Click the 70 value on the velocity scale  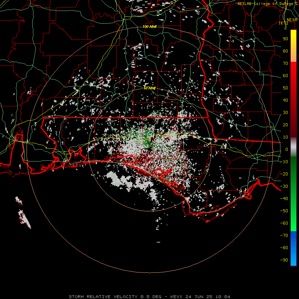(x=285, y=63)
